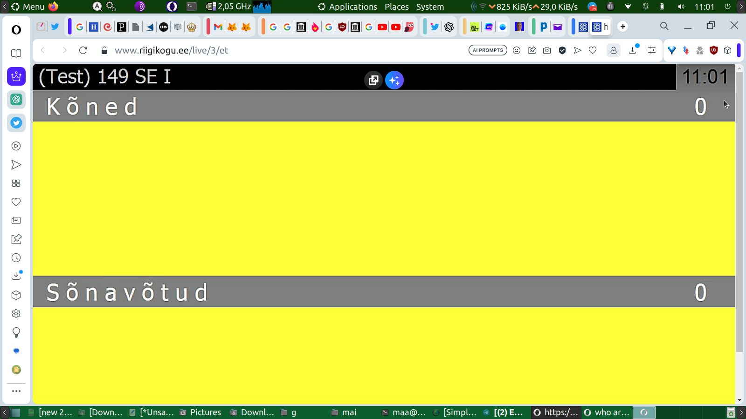Open the toolbar Downloads arrow icon
Screen dimensions: 746x419
pyautogui.click(x=633, y=50)
